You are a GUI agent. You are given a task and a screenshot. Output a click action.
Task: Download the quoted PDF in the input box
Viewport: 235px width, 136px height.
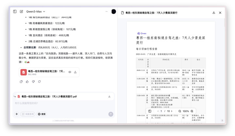tap(109, 96)
